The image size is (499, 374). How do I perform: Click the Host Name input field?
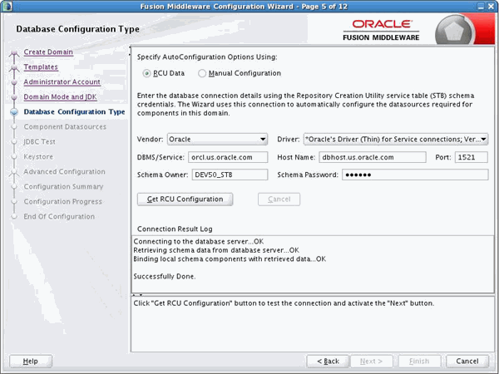(373, 157)
